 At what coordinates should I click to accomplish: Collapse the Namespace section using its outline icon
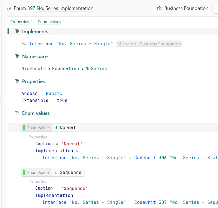[x=17, y=56]
